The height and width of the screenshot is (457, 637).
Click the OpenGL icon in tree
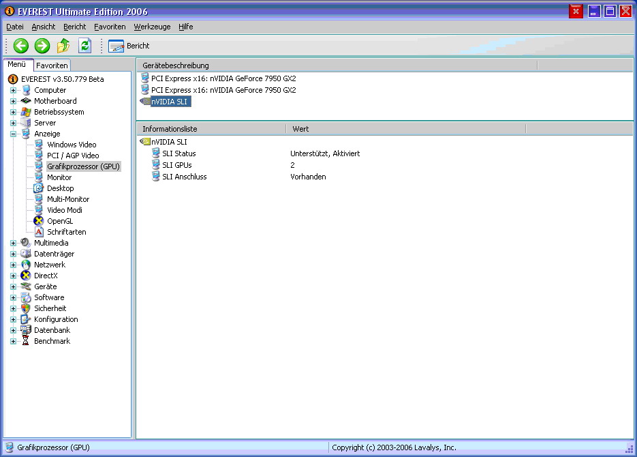point(39,221)
